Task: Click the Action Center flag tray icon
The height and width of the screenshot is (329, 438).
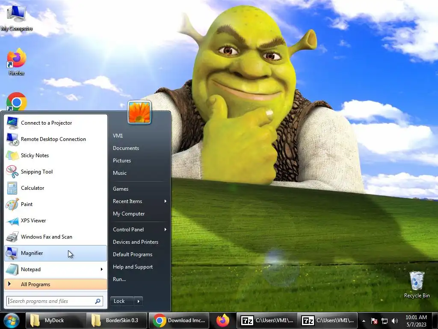Action: (374, 321)
